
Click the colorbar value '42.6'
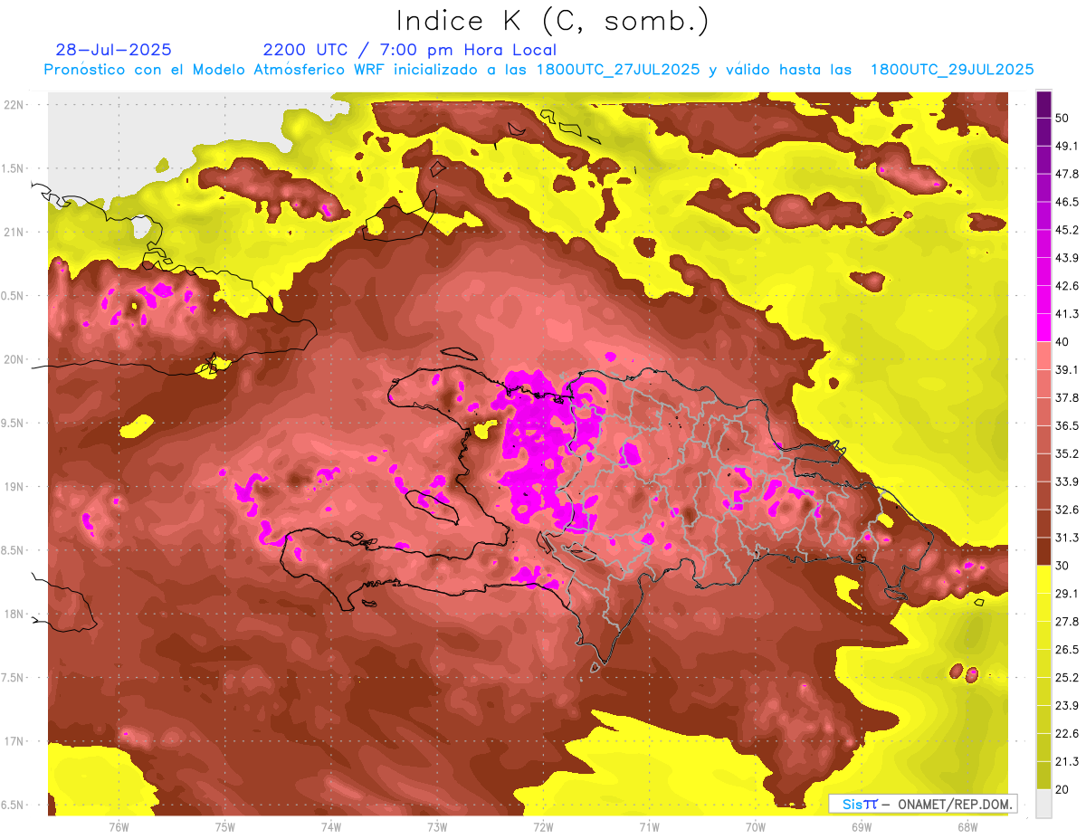(1067, 286)
